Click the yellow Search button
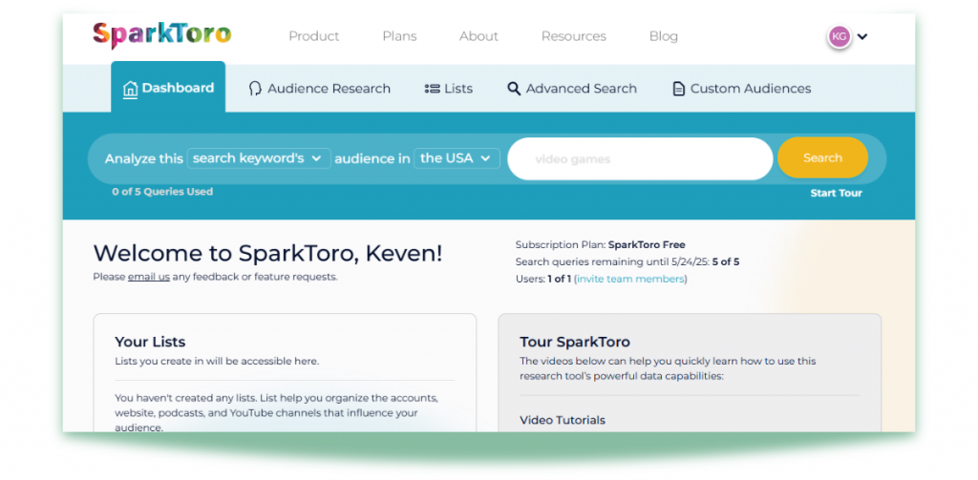 click(x=822, y=157)
